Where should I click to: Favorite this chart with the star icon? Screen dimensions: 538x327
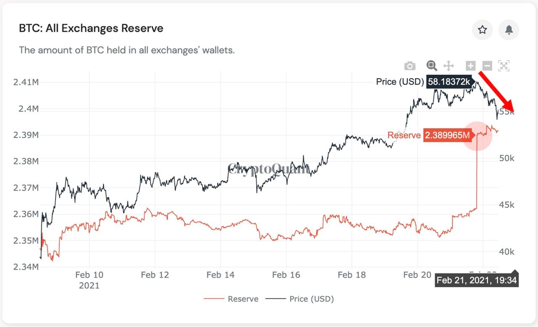pyautogui.click(x=482, y=30)
